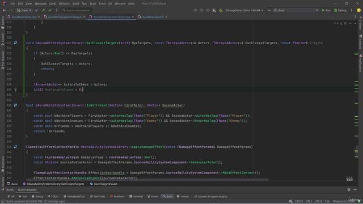Click the Aura breadcrumb
The height and width of the screenshot is (204, 363).
(12, 184)
